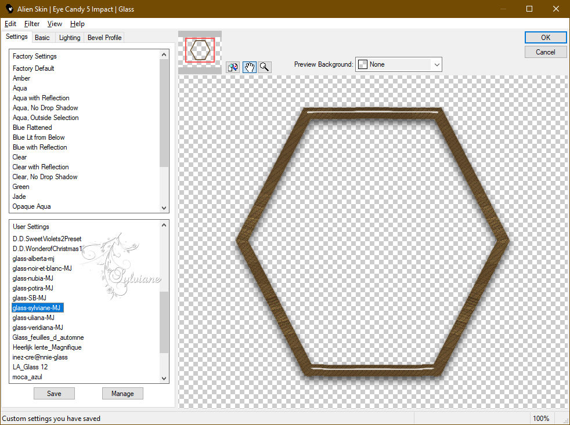This screenshot has height=425, width=570.
Task: Select glass-SB-MJ user setting
Action: coord(30,297)
